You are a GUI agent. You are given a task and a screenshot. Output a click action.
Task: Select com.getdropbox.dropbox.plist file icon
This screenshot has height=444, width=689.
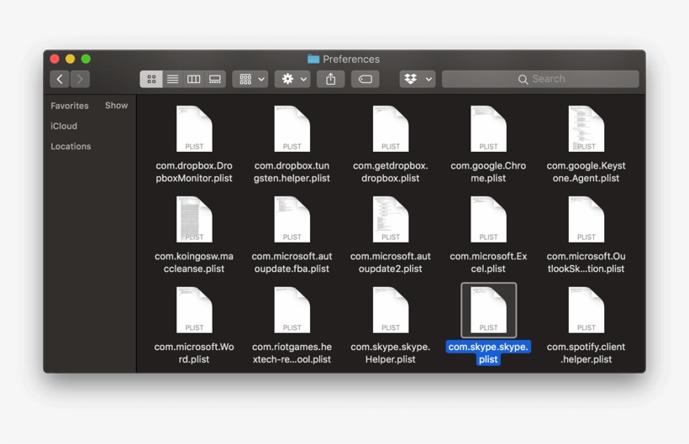click(x=391, y=128)
